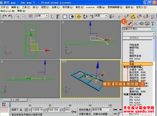This screenshot has height=116, width=157.
Task: Toggle the Angle Snap button
Action: pos(133,17)
